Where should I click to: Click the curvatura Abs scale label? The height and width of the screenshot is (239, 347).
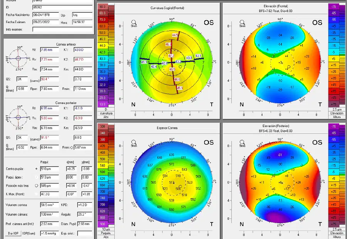pyautogui.click(x=106, y=115)
